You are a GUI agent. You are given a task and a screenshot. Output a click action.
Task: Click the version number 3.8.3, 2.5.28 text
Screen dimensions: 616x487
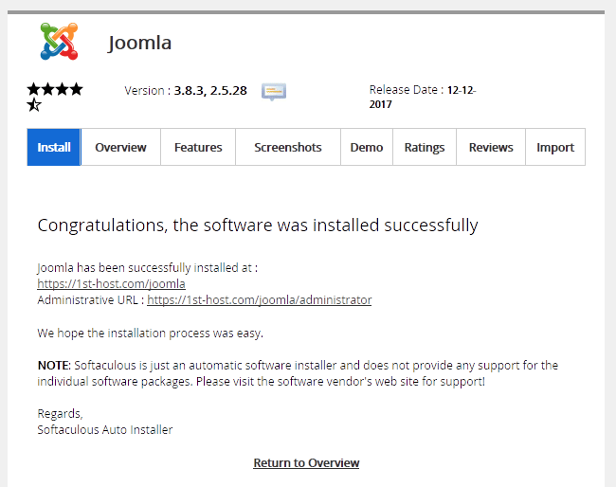210,91
